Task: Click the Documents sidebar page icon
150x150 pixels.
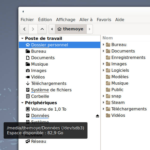Action: (28, 58)
